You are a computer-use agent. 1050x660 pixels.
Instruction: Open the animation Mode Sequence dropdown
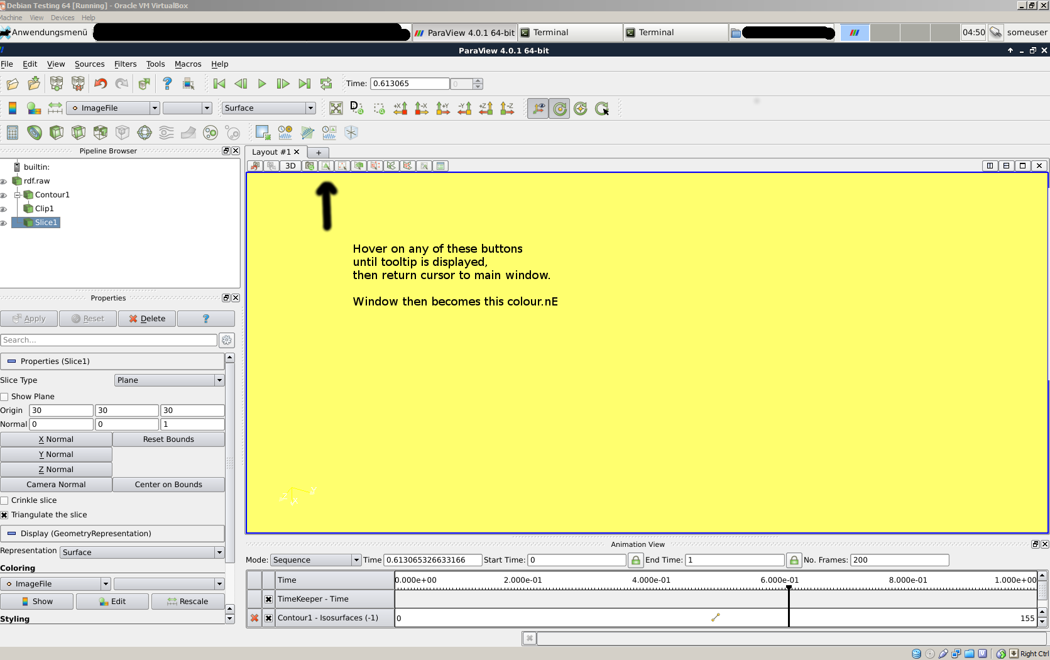(315, 560)
